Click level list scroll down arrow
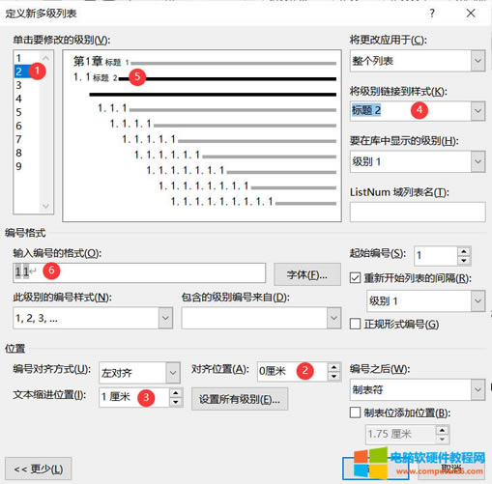Viewport: 492px width, 484px height. click(x=45, y=206)
